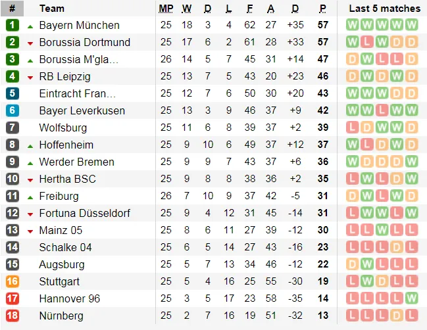Select the Wolfsburg team name
Screen dimensions: 427x330
[x=62, y=128]
